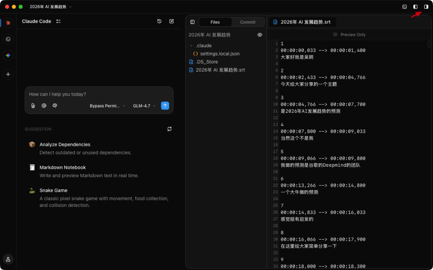Click timestamp 00:00:00,033 --> 00:00:01,400
This screenshot has height=270, width=433.
[x=323, y=50]
